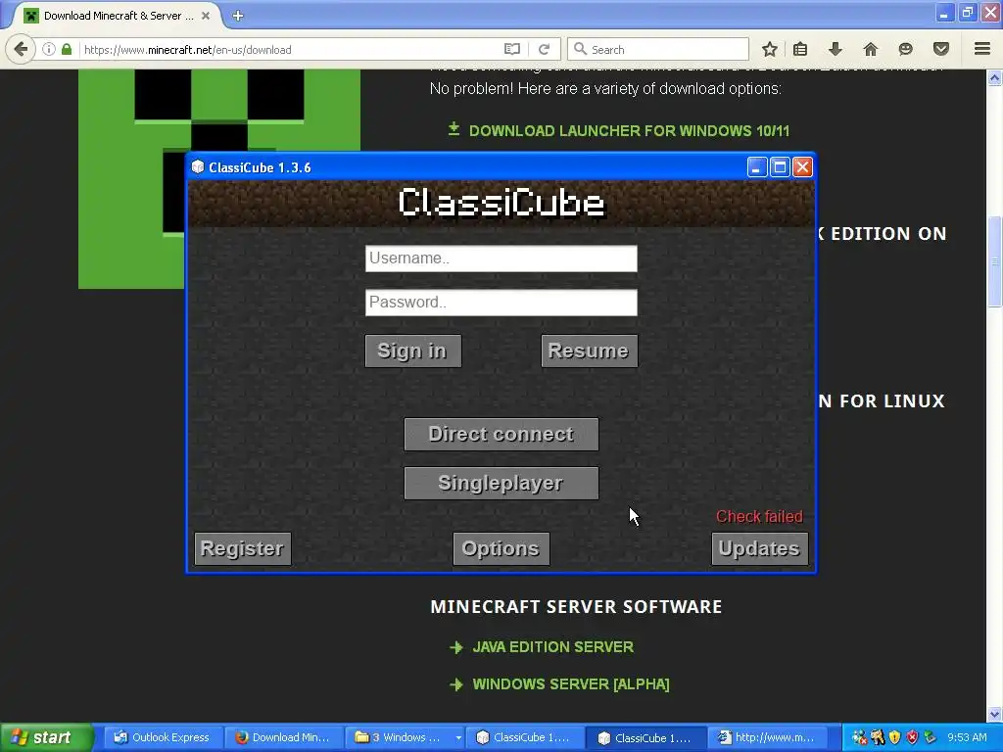Image resolution: width=1003 pixels, height=752 pixels.
Task: Select the active ClassiCube taskbar button
Action: click(x=646, y=737)
